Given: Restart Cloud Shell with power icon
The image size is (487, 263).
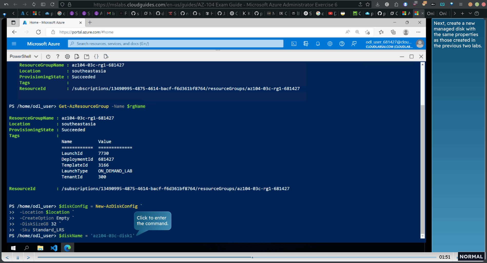Looking at the screenshot, I should (48, 56).
